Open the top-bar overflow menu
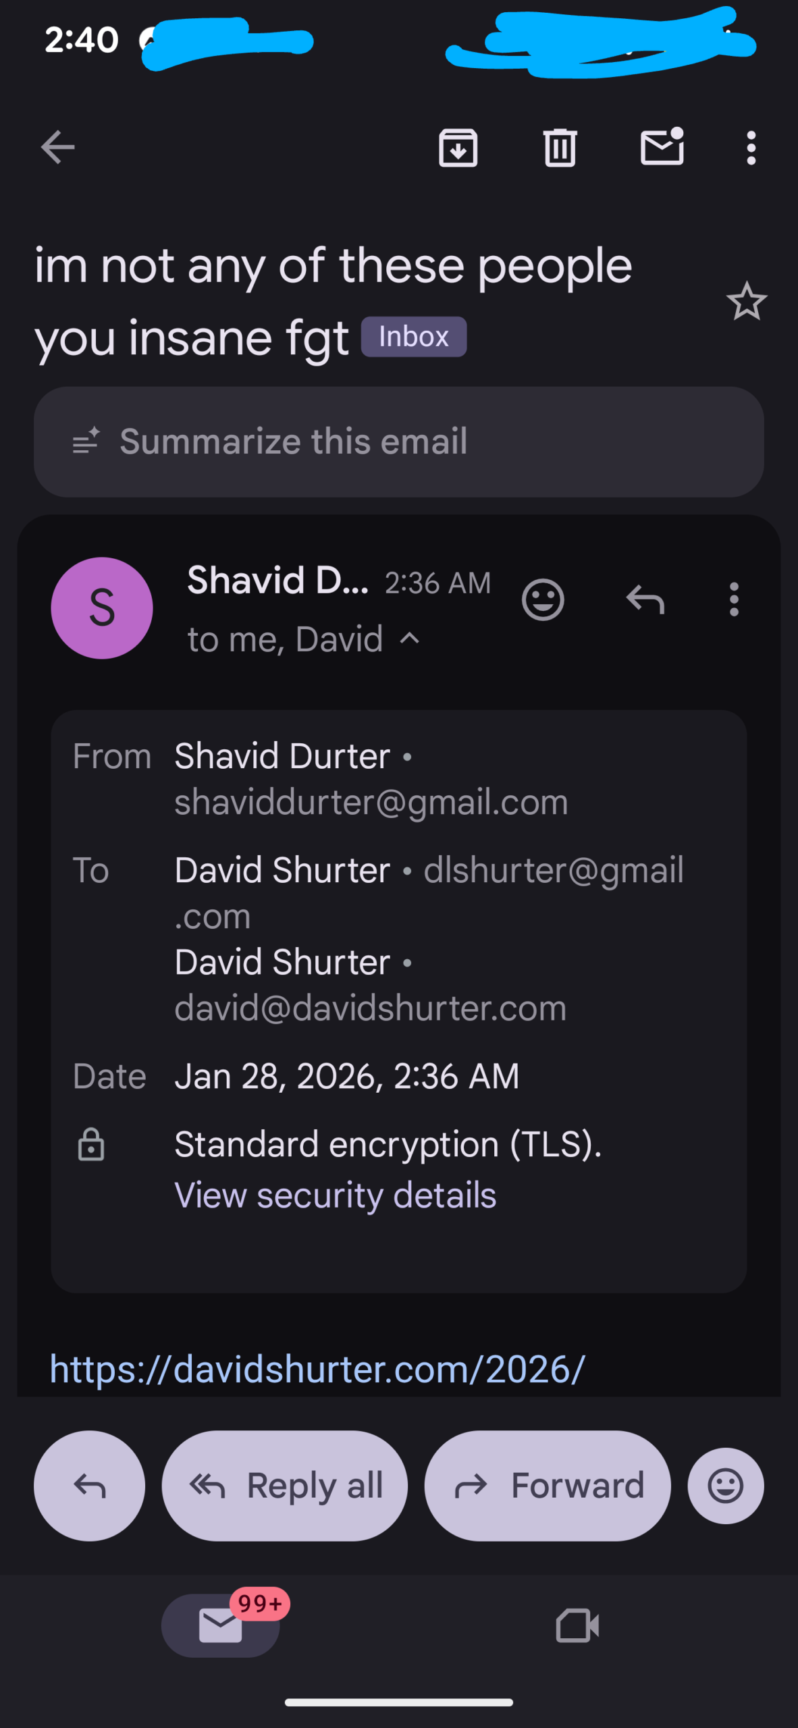The height and width of the screenshot is (1728, 798). coord(751,147)
